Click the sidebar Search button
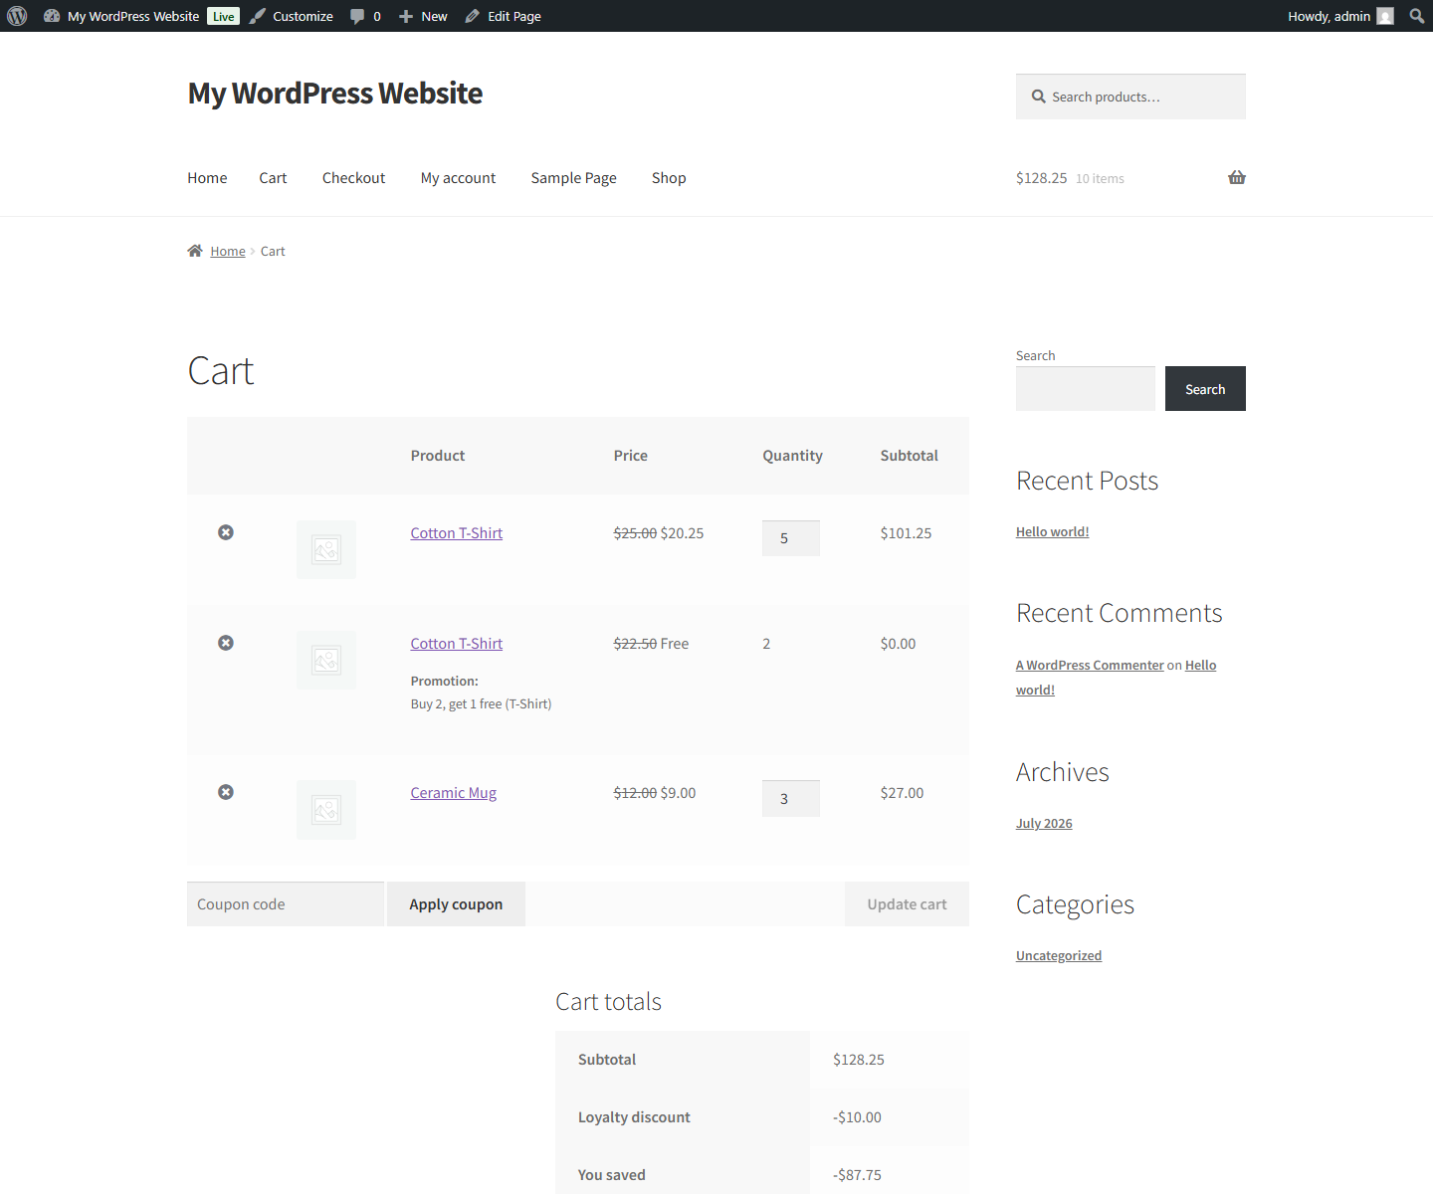Viewport: 1433px width, 1194px height. click(x=1205, y=389)
